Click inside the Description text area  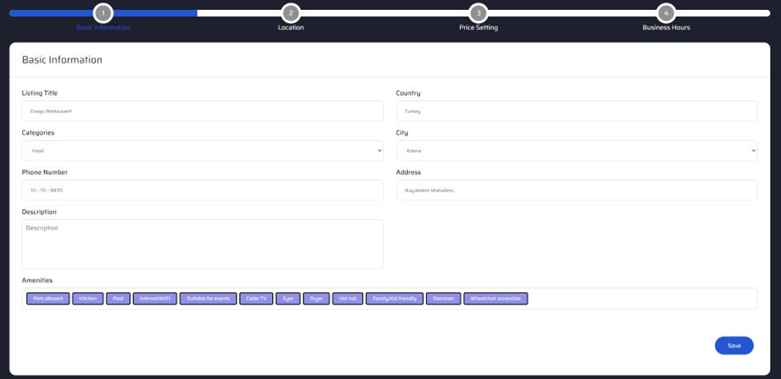203,244
